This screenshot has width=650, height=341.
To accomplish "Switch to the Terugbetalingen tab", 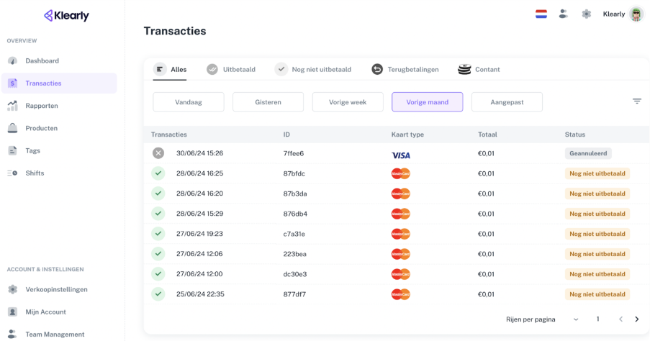I will point(405,70).
